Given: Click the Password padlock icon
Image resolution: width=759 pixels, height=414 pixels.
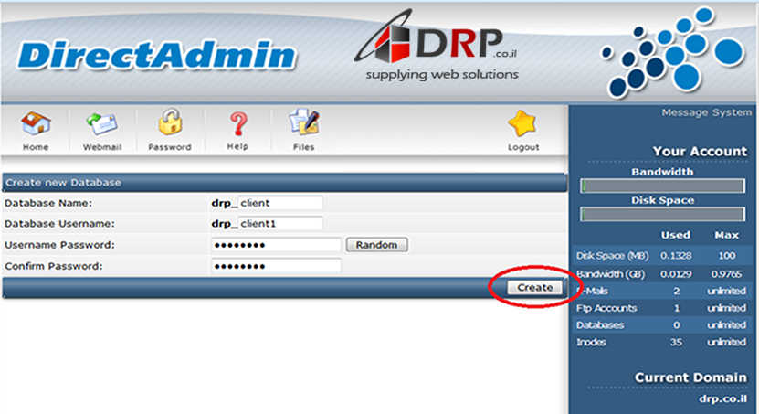Looking at the screenshot, I should pyautogui.click(x=169, y=124).
